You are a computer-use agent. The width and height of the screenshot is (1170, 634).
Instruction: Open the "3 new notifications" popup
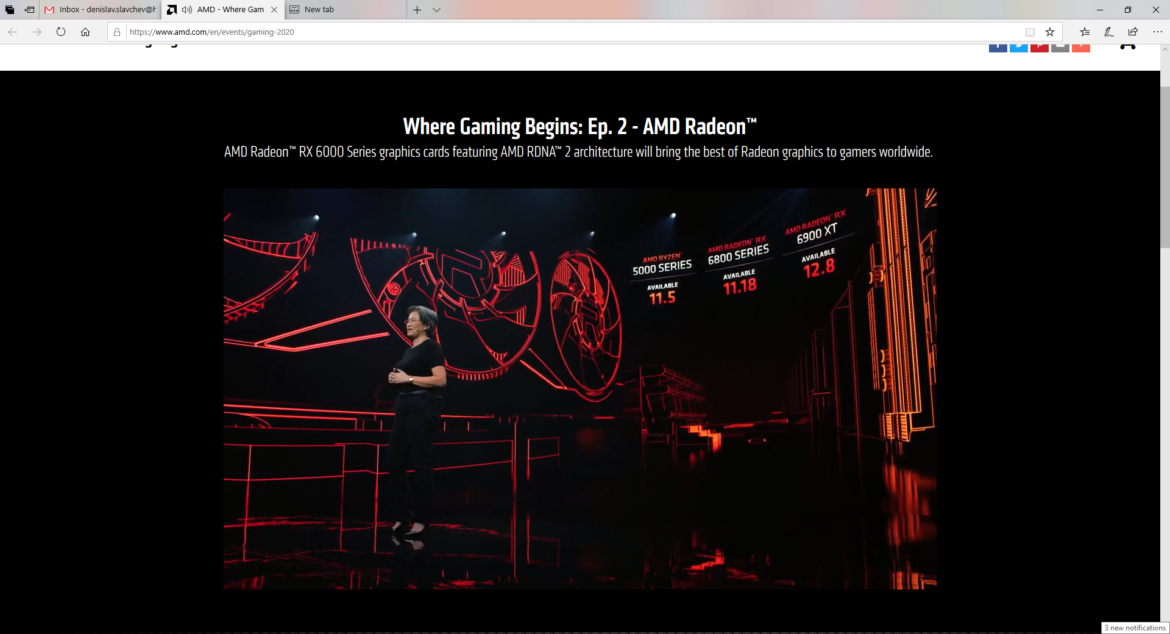(1135, 628)
